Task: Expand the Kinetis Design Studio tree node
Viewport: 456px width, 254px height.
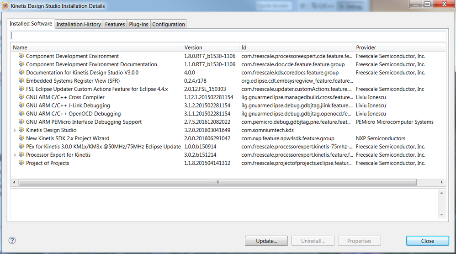Action: click(15, 131)
